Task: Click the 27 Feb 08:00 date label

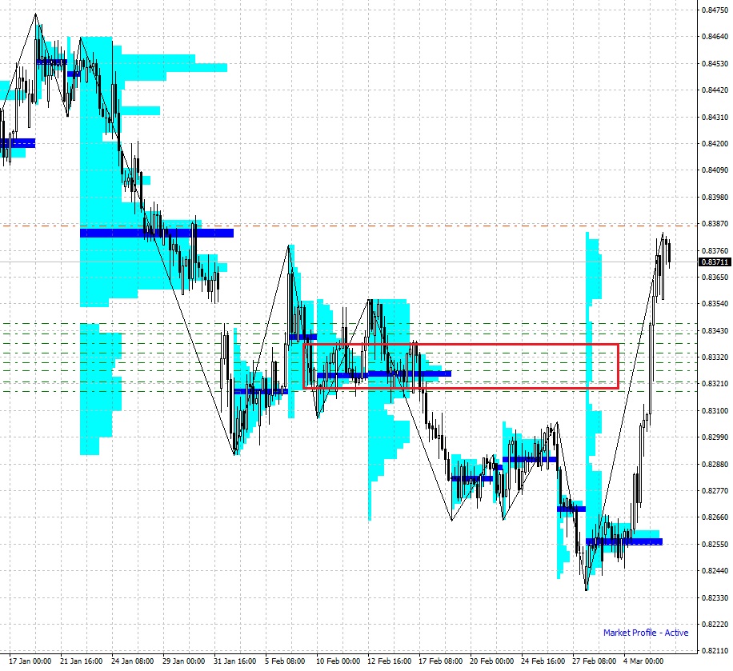Action: [594, 661]
